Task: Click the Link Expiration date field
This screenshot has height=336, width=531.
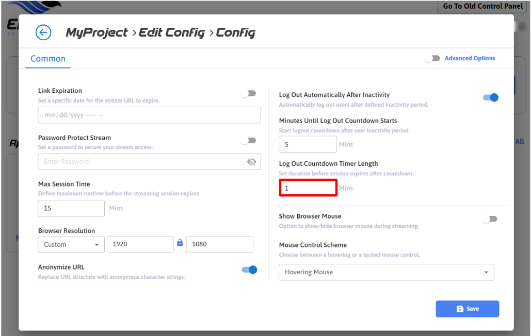Action: tap(149, 115)
